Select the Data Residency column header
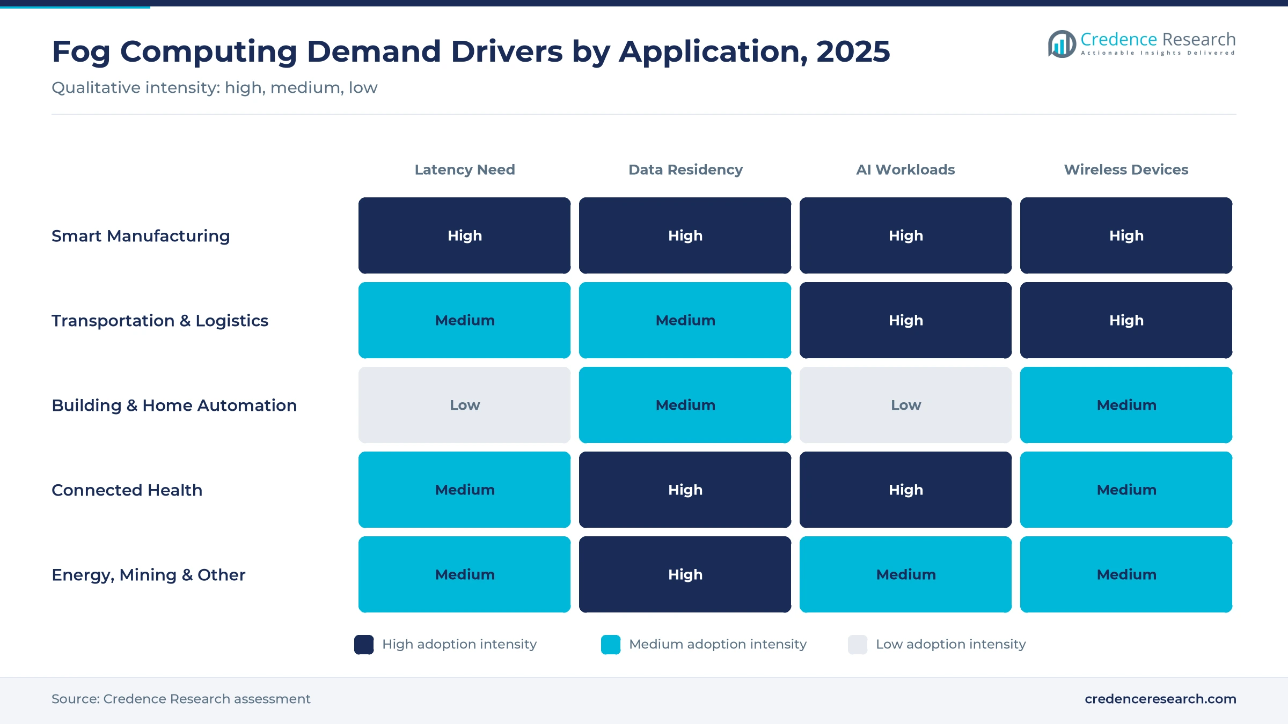The height and width of the screenshot is (724, 1288). pyautogui.click(x=685, y=169)
